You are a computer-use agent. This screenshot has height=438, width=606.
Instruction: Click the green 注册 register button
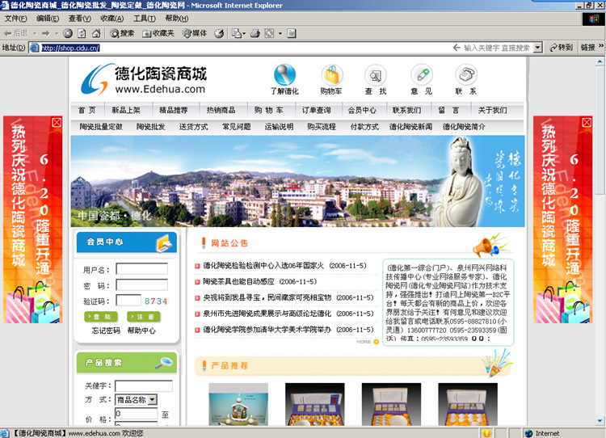(143, 317)
